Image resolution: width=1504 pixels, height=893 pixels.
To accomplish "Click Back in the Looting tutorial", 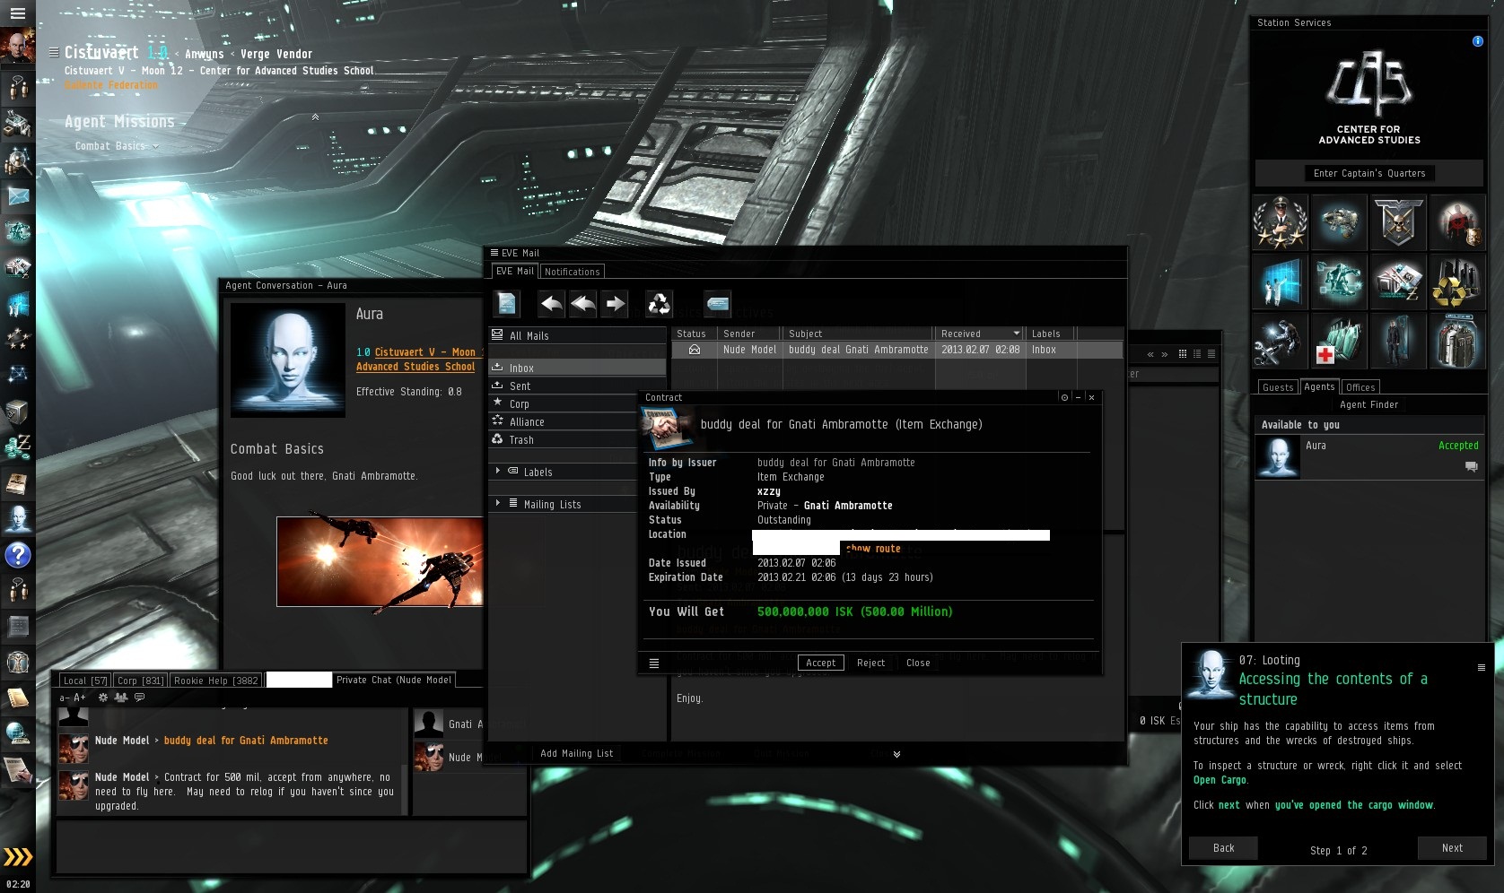I will pyautogui.click(x=1223, y=848).
